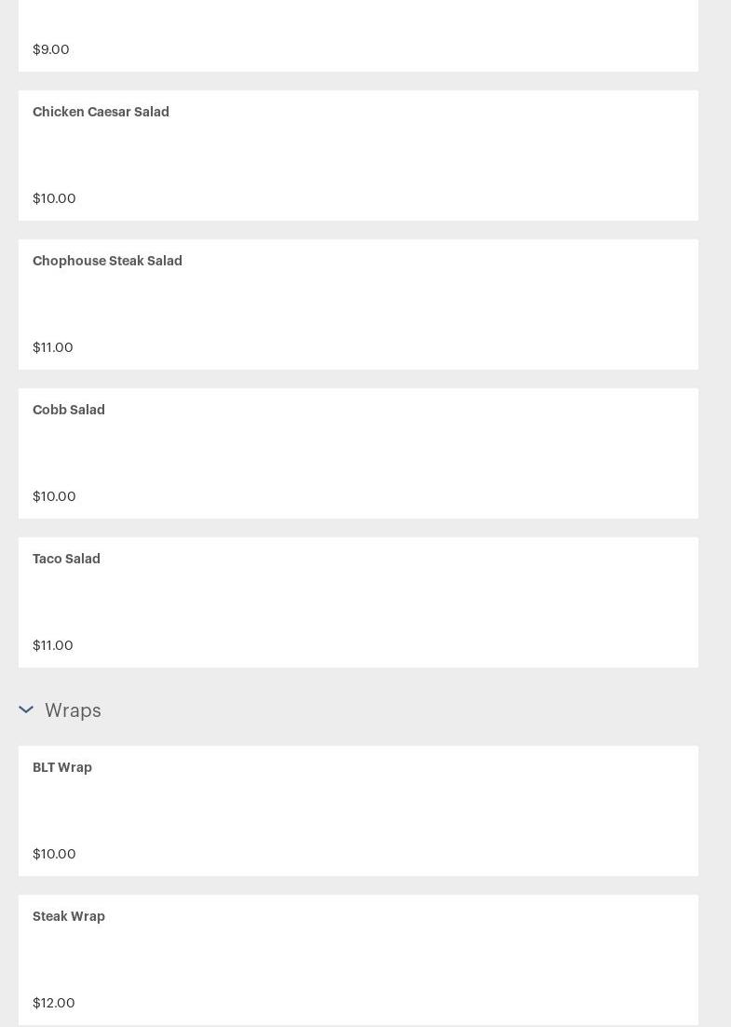Image resolution: width=731 pixels, height=1027 pixels.
Task: Select the Chophouse Steak Salad title
Action: click(107, 261)
